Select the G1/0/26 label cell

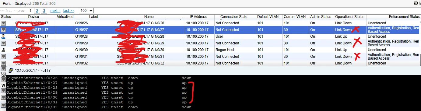point(81,23)
